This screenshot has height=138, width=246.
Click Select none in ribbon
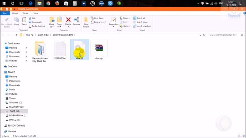(x=140, y=22)
